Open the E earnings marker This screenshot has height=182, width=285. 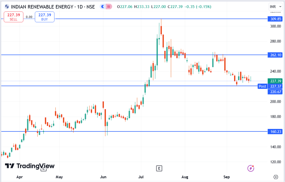[x=159, y=168]
